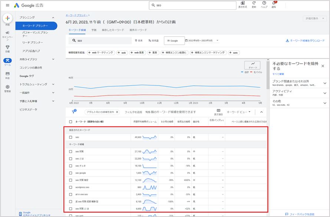The width and height of the screenshot is (330, 217).
Task: Add the 'sem' suggestion chip
Action: (234, 52)
